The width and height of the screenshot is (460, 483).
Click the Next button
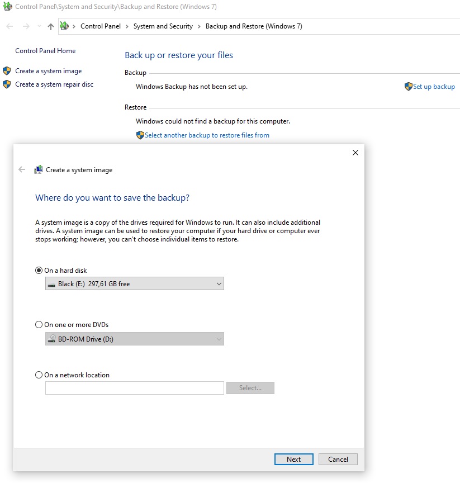(294, 460)
